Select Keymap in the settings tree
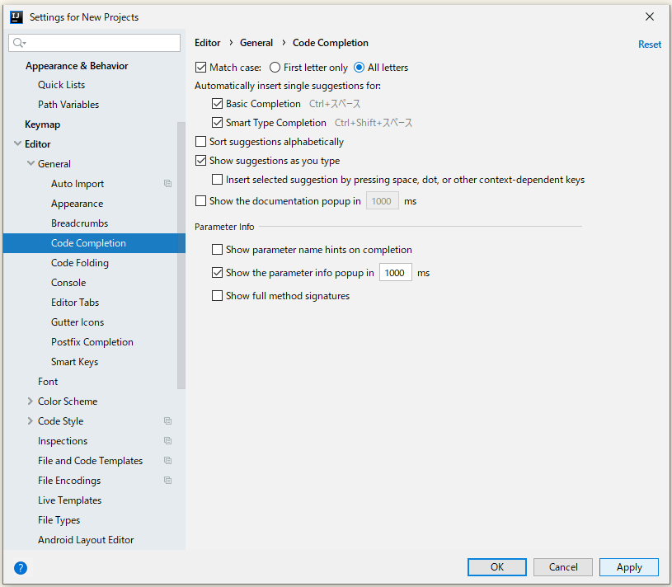The image size is (672, 587). tap(42, 124)
